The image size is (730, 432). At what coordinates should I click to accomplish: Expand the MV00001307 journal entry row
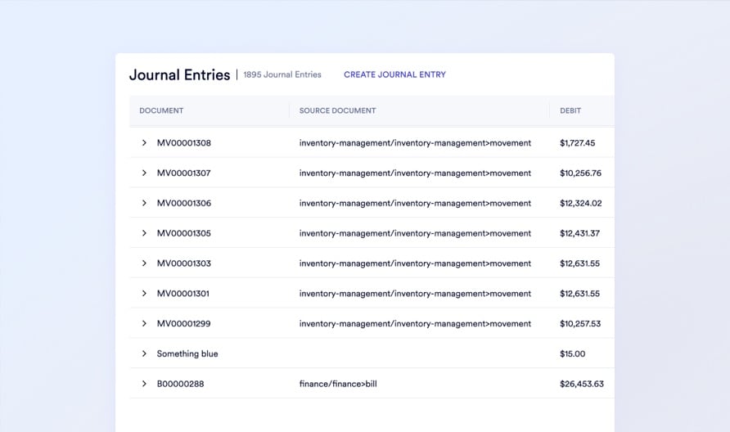click(x=144, y=173)
